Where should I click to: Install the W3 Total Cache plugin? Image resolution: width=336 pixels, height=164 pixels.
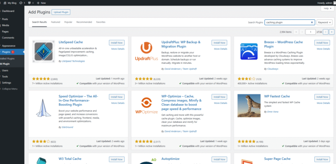tap(117, 160)
